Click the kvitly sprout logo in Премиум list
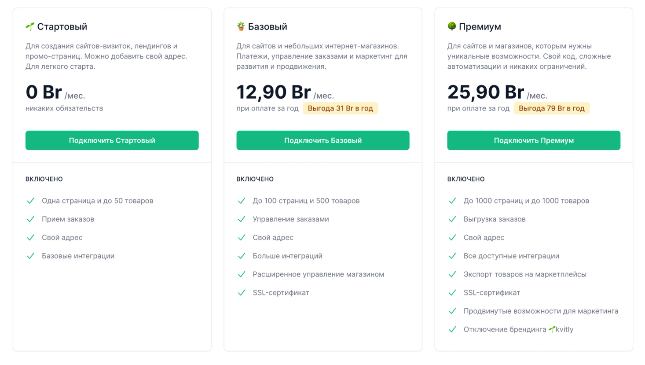Viewport: 645px width, 365px height. (x=552, y=329)
